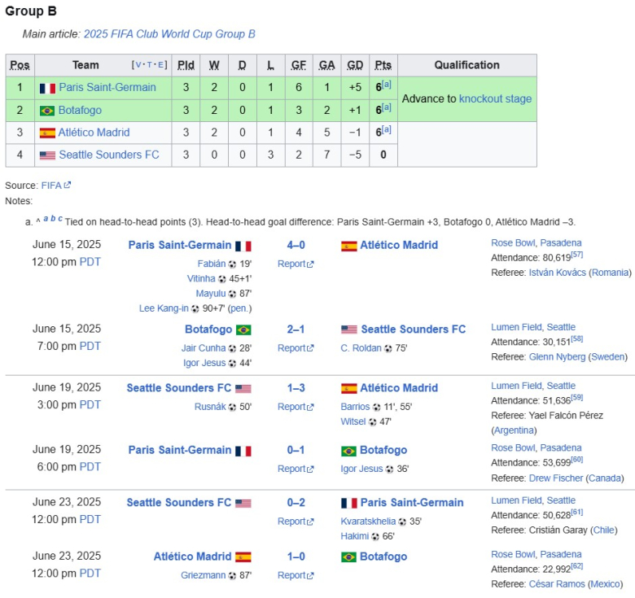Open the Report link for PSG 4–0 Atlético match

pyautogui.click(x=296, y=264)
